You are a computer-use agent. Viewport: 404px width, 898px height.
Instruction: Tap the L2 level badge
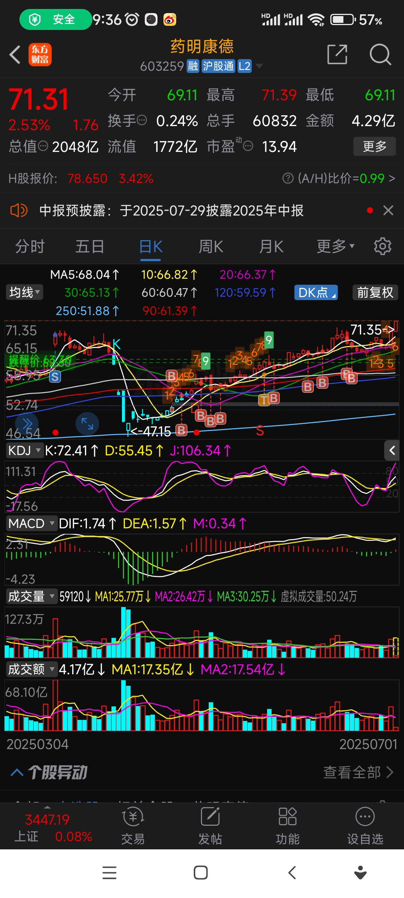[x=244, y=66]
